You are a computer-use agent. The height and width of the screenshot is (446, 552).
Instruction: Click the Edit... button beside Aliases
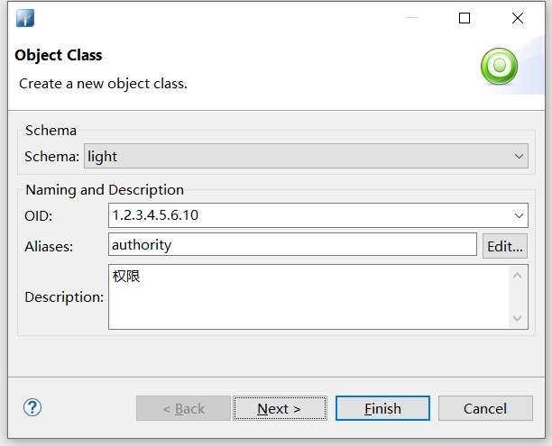pos(504,246)
